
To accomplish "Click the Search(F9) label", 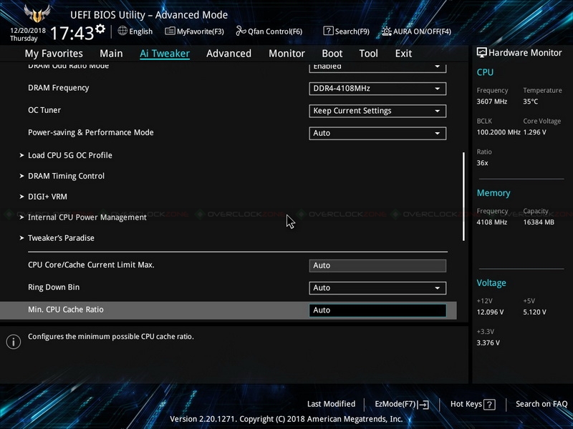I will 352,31.
